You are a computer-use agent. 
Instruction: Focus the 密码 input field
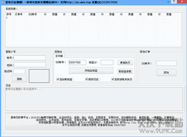pos(30,65)
